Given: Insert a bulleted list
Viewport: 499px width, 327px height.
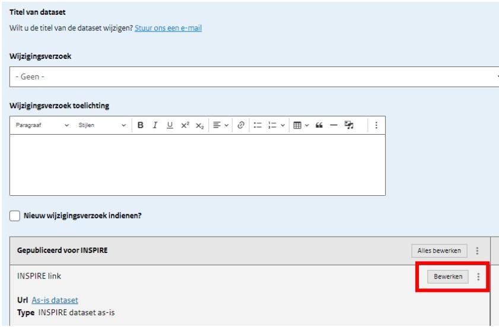Looking at the screenshot, I should click(x=258, y=125).
